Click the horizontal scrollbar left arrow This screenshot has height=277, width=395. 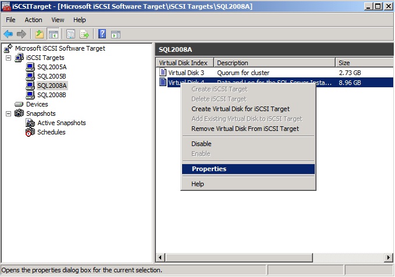[x=160, y=258]
